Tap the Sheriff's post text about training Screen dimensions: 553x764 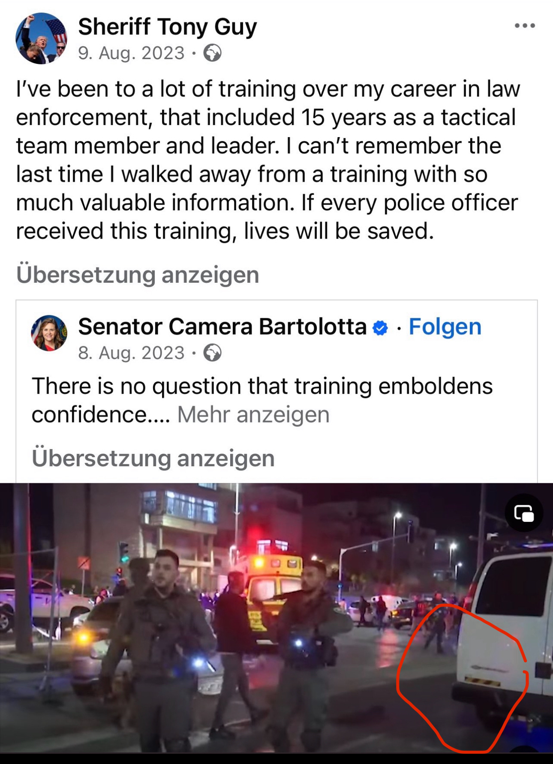coord(268,160)
